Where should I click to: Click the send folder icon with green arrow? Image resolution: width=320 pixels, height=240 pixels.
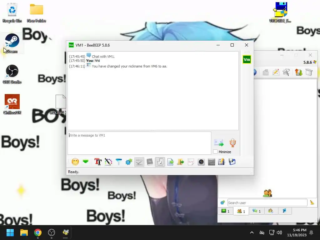coord(180,162)
